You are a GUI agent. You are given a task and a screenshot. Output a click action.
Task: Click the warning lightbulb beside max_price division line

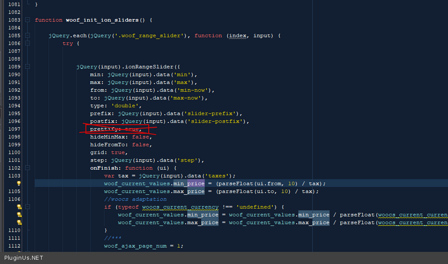pos(19,222)
